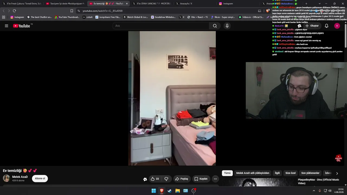347x195 pixels.
Task: Open the Melek AzaD channel avatar
Action: pos(7,178)
